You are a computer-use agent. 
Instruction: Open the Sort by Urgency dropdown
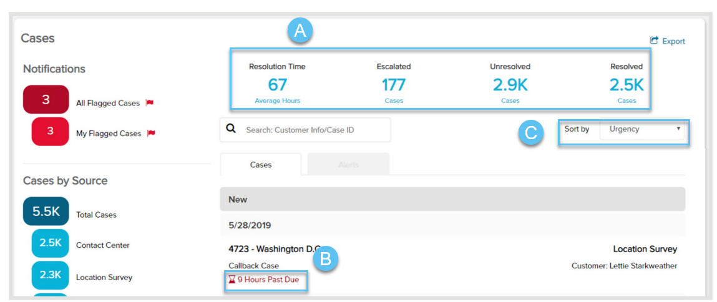click(x=641, y=129)
